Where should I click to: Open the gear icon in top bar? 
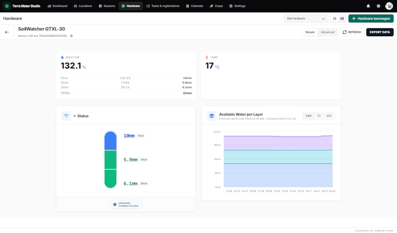378,6
